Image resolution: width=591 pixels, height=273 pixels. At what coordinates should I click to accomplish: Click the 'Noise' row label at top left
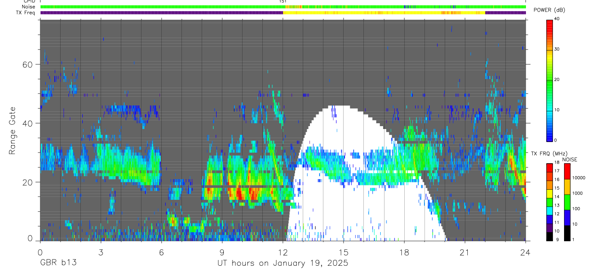29,7
